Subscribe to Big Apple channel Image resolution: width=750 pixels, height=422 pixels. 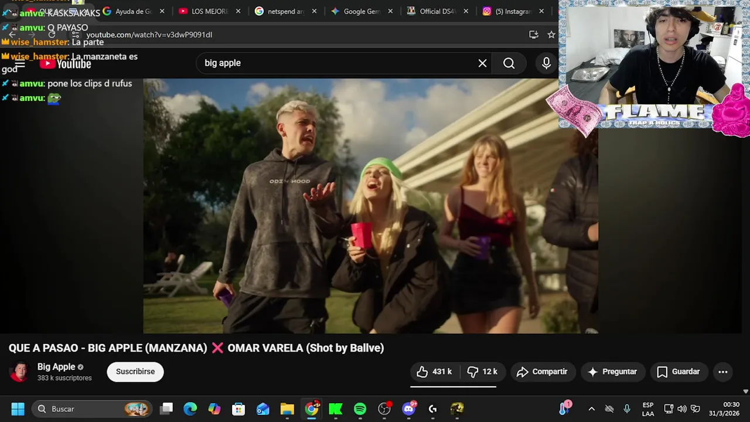[135, 372]
